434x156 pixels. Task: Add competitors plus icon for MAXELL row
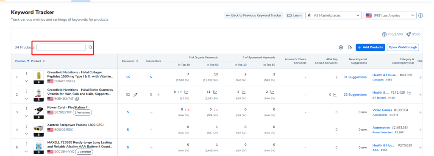point(151,148)
